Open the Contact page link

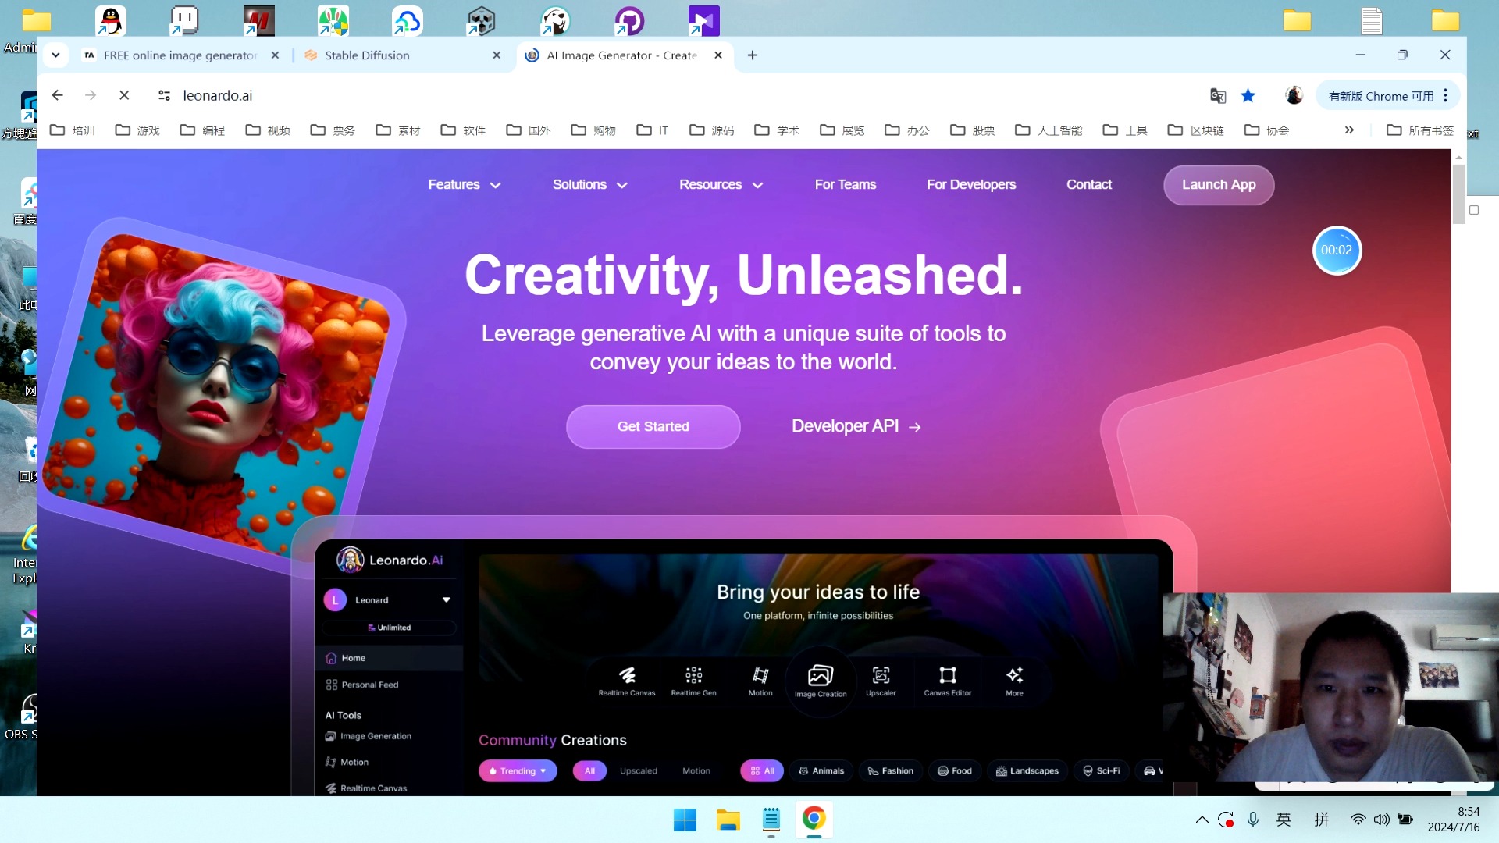(1089, 185)
